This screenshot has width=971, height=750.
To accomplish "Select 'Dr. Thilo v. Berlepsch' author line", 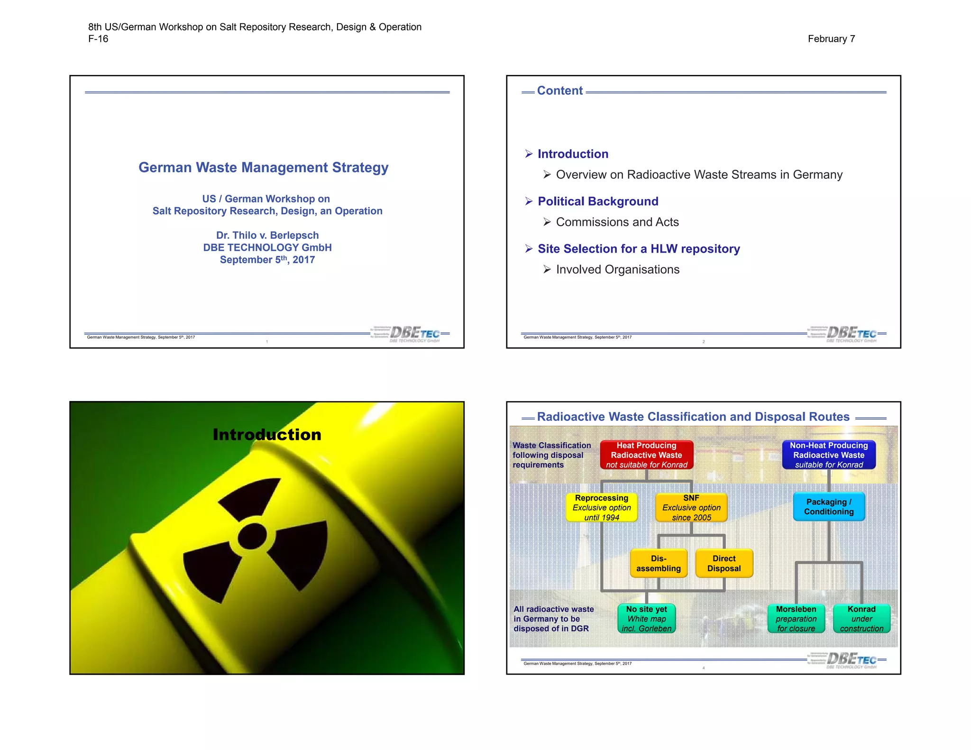I will tap(267, 235).
